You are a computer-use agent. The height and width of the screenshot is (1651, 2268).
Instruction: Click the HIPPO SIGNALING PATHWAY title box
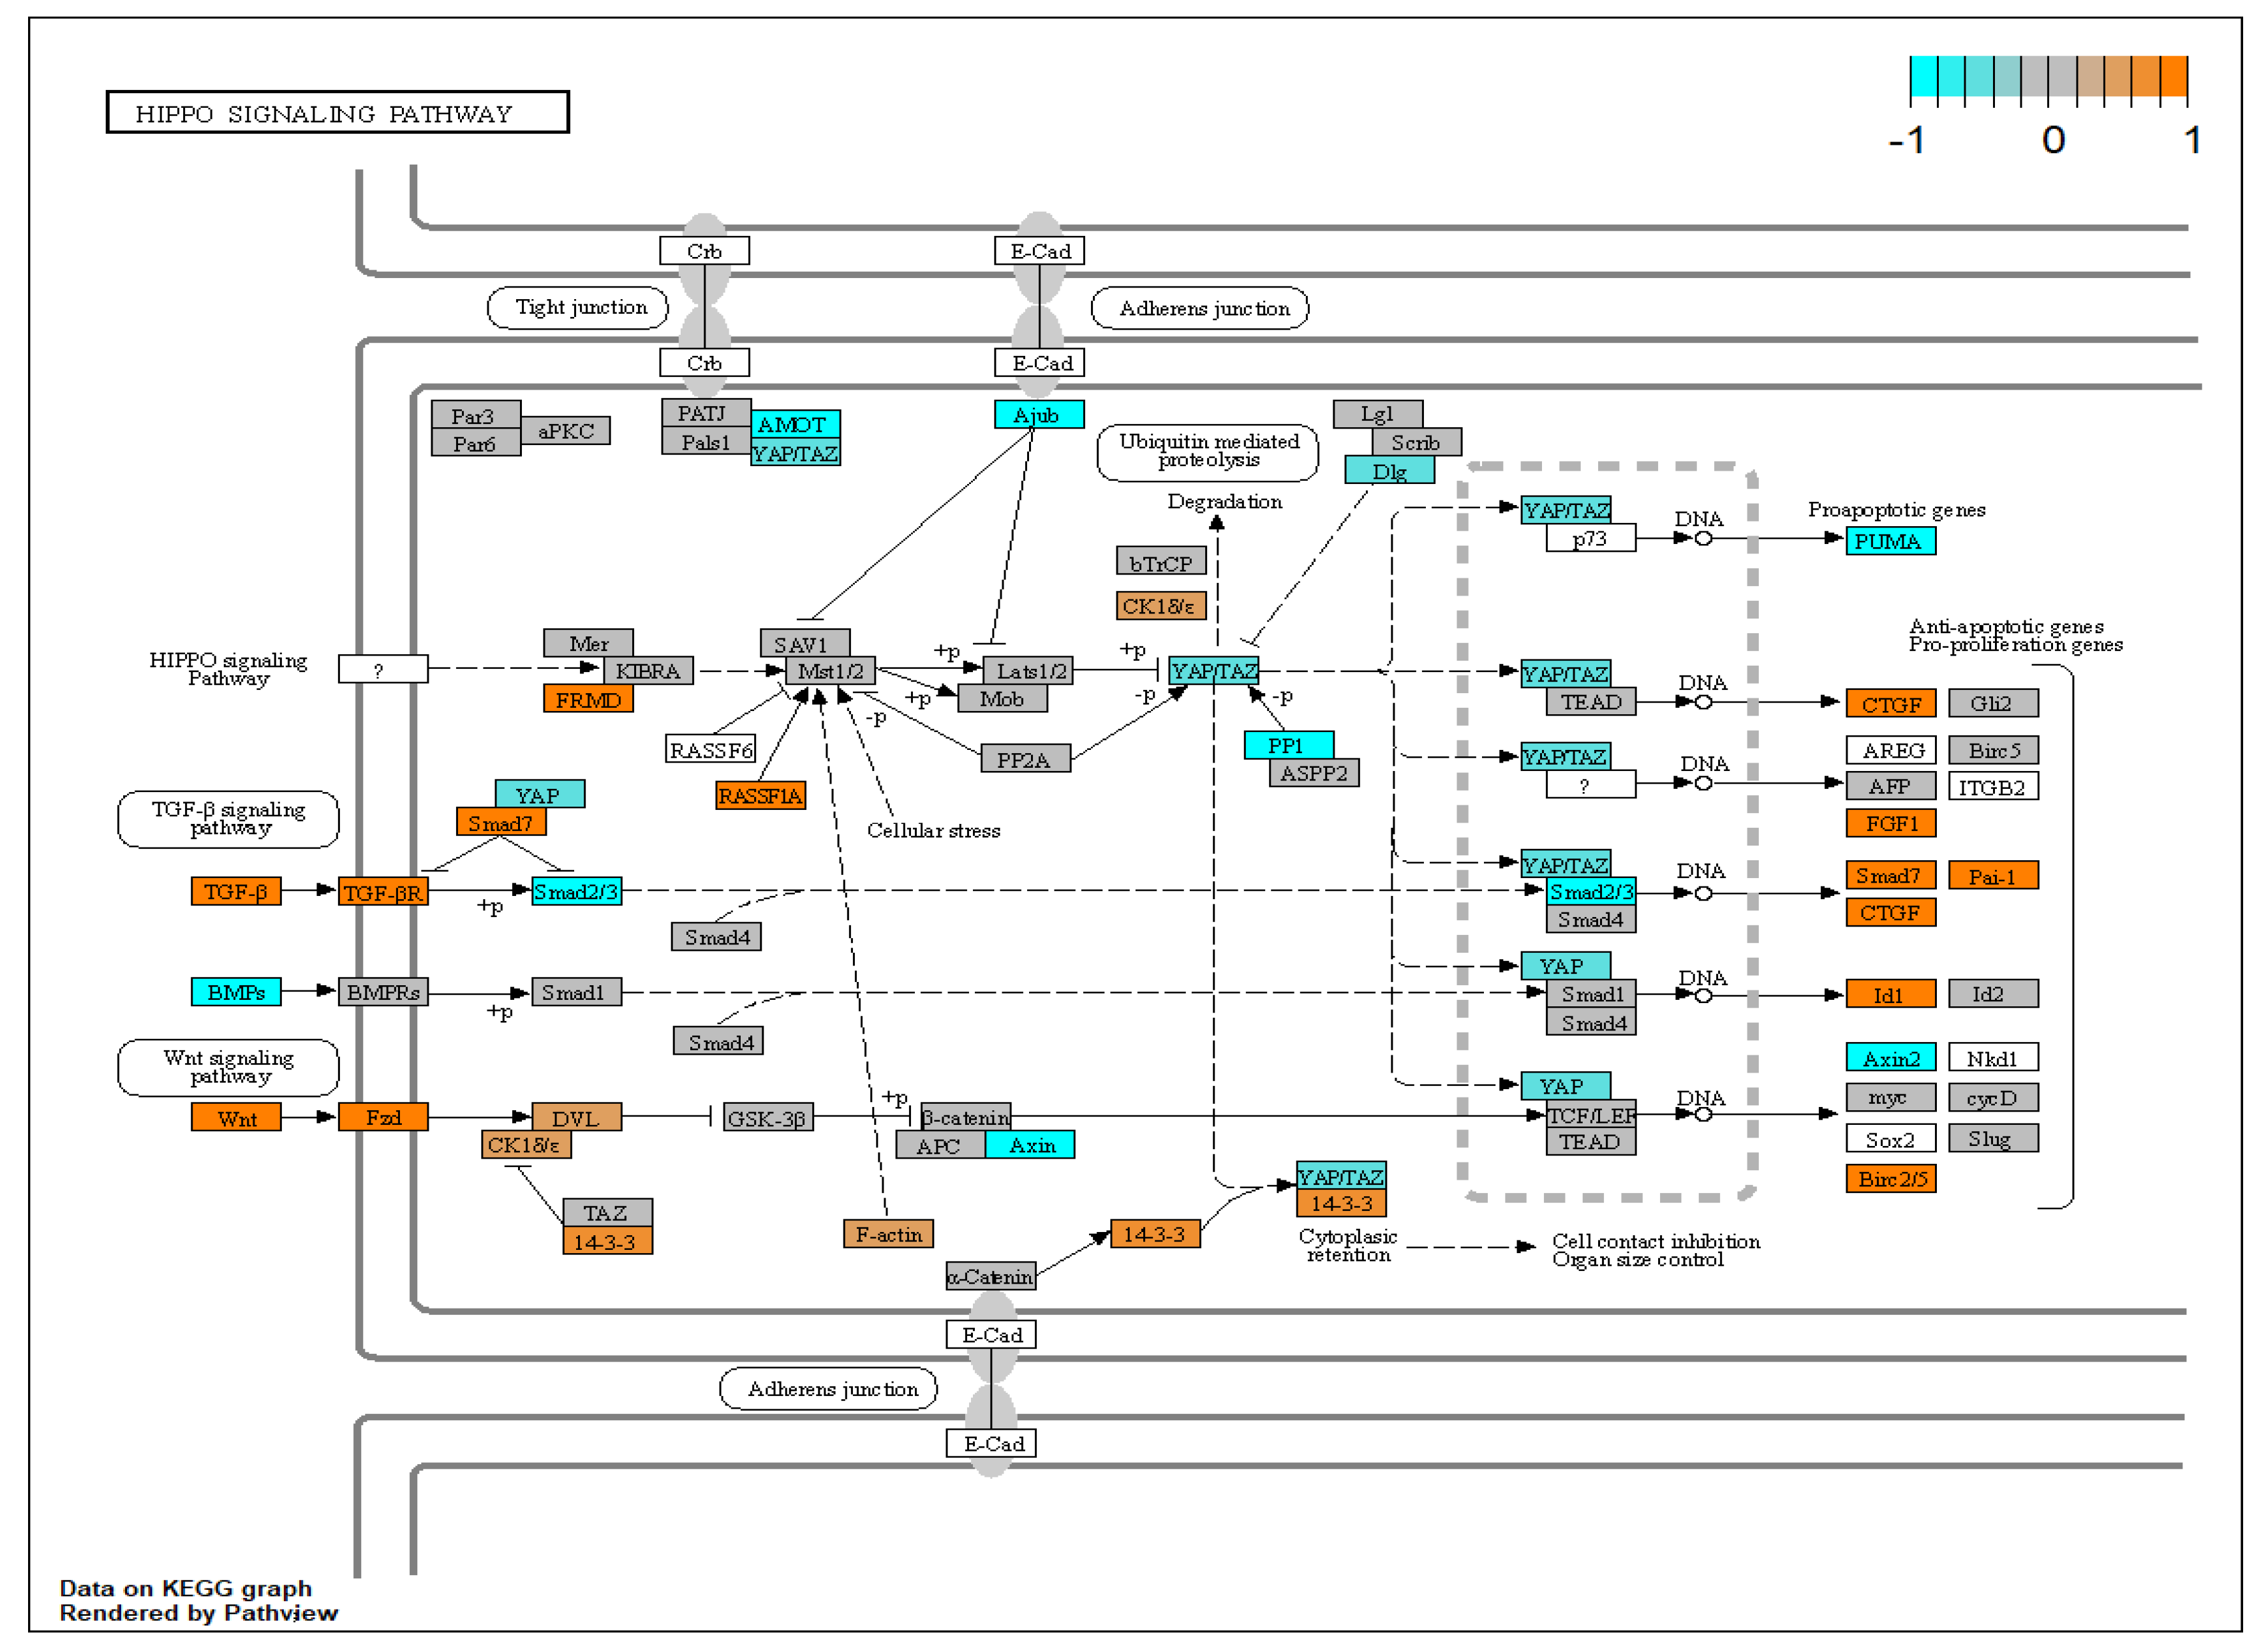click(x=337, y=113)
